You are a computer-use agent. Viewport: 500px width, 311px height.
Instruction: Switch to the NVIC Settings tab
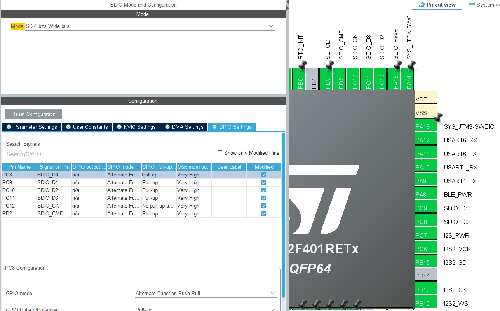click(x=136, y=127)
